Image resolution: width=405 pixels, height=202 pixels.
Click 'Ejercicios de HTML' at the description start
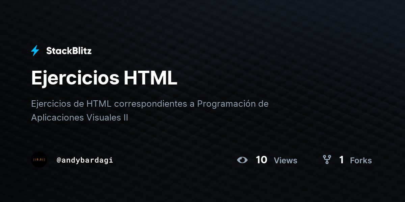tap(71, 104)
